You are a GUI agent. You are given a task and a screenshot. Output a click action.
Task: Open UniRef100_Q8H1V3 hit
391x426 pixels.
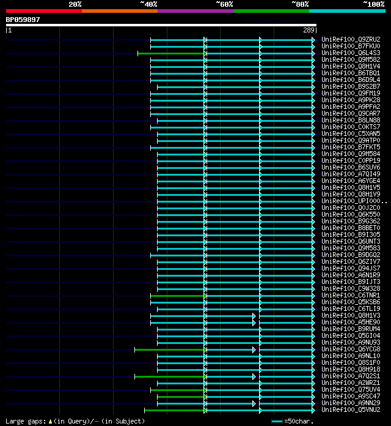[x=351, y=316]
